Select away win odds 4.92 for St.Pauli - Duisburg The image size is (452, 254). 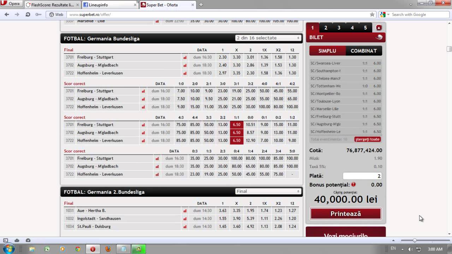250,226
